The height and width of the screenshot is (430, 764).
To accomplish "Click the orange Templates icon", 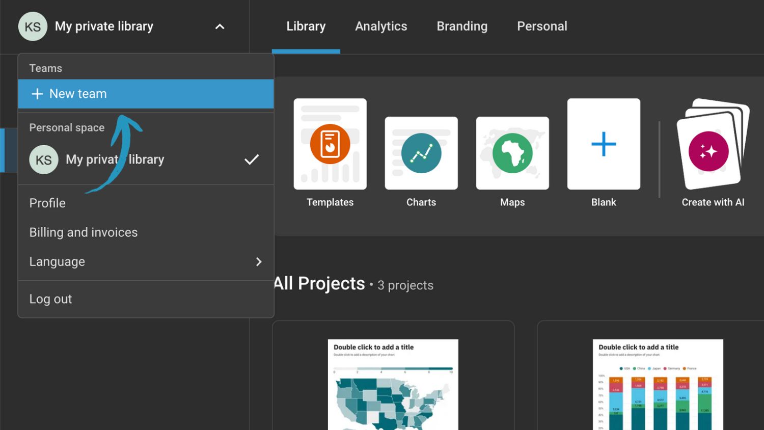I will click(x=330, y=144).
